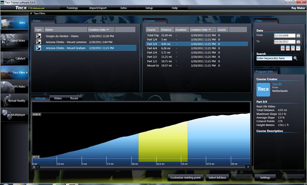Click the Customize starting point button

(185, 178)
